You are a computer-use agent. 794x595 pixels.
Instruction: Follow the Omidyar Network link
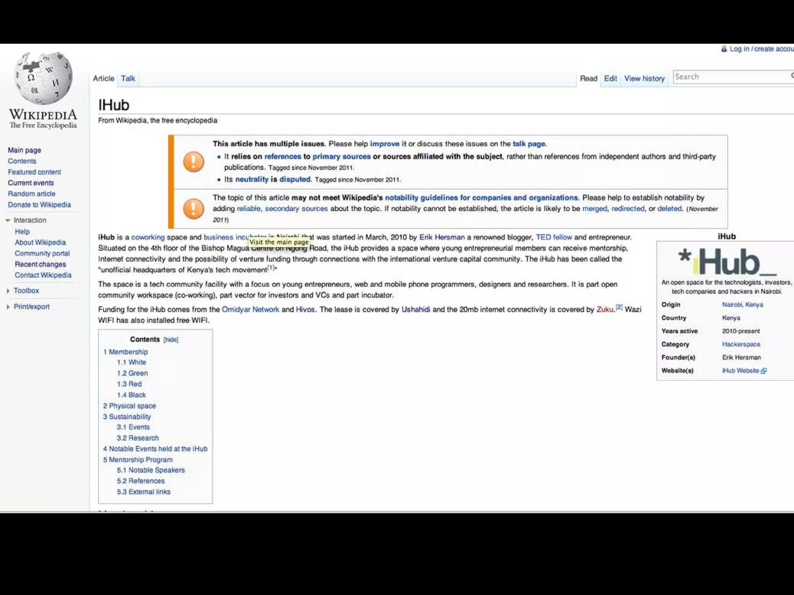pyautogui.click(x=250, y=309)
